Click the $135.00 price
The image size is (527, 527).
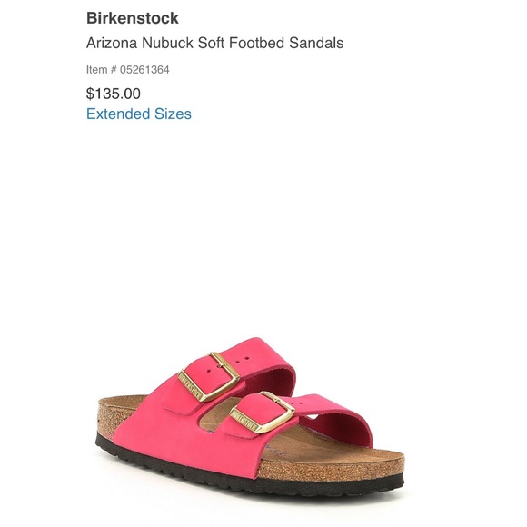(x=114, y=94)
